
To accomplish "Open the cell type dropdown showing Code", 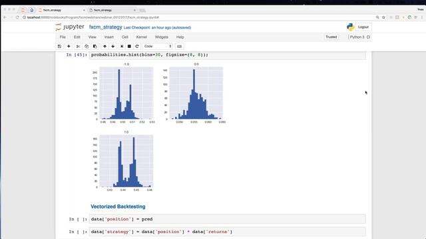I will click(x=158, y=46).
